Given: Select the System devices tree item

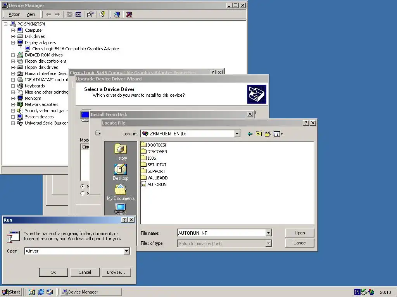Looking at the screenshot, I should [39, 117].
